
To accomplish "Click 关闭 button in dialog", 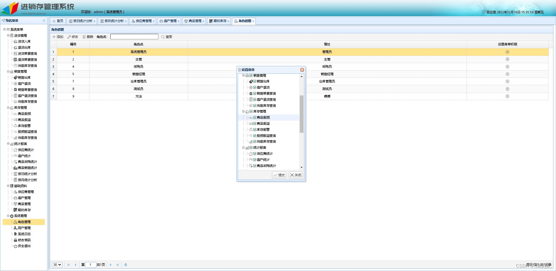I will (296, 175).
